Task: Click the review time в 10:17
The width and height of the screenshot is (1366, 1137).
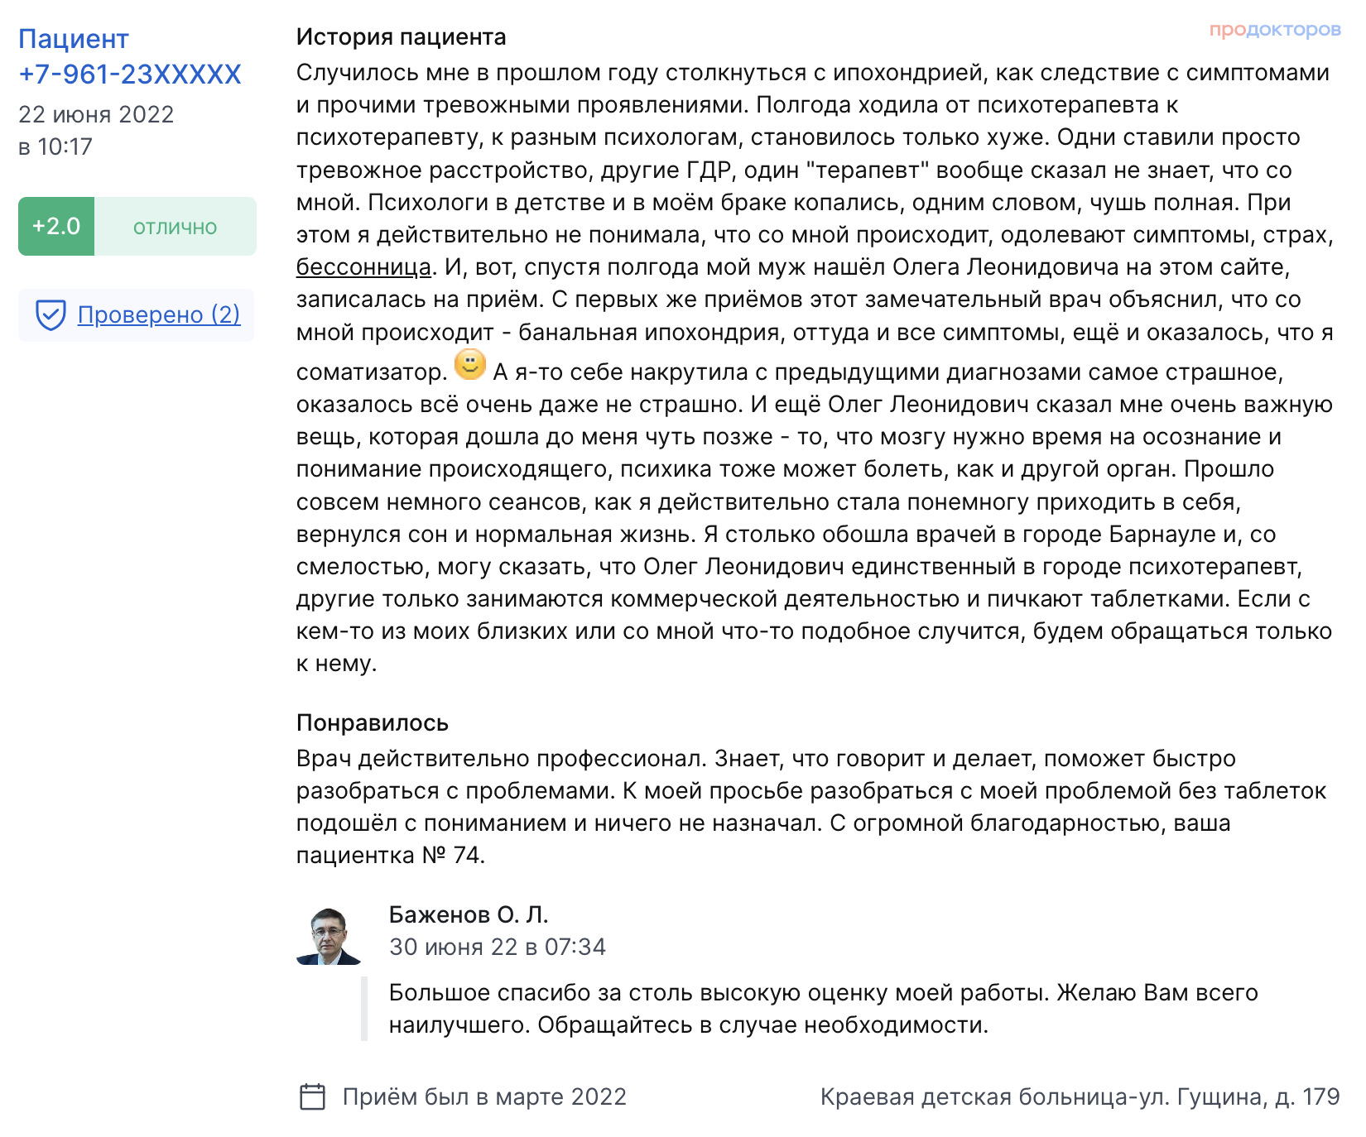Action: (55, 146)
